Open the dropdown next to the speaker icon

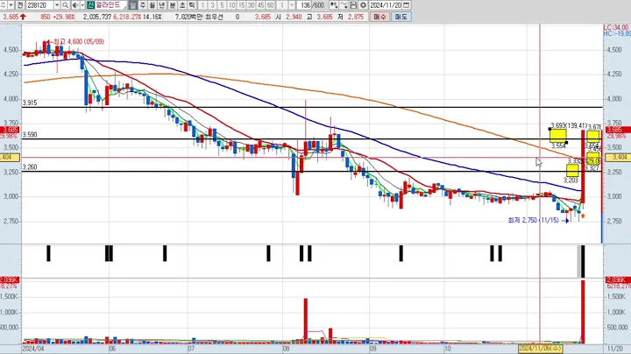click(82, 5)
